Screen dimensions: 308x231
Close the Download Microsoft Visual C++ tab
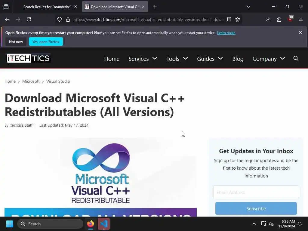(143, 7)
